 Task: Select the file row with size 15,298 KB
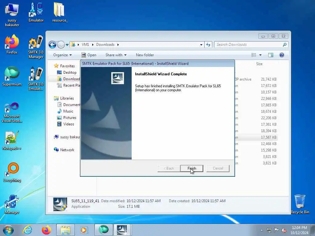256,150
